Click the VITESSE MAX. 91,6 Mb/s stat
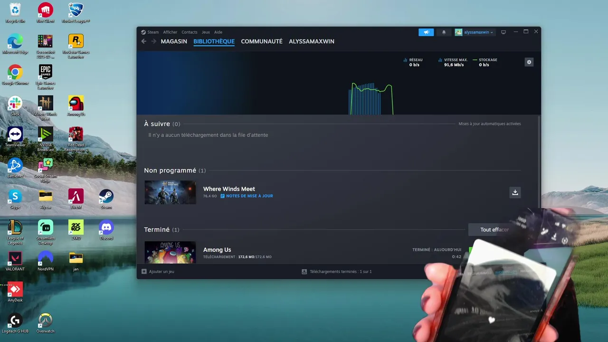Screen dimensions: 608x342 click(453, 62)
